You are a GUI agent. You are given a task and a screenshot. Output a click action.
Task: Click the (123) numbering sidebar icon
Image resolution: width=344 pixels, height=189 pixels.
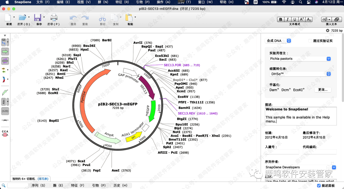5,111
